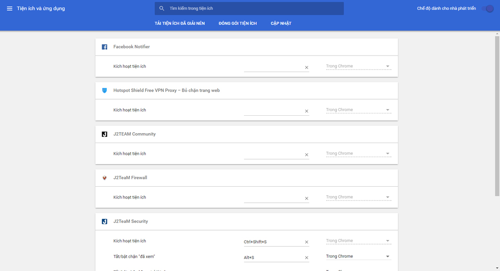
Task: Open Hotspot Shield scope dropdown
Action: pos(358,110)
